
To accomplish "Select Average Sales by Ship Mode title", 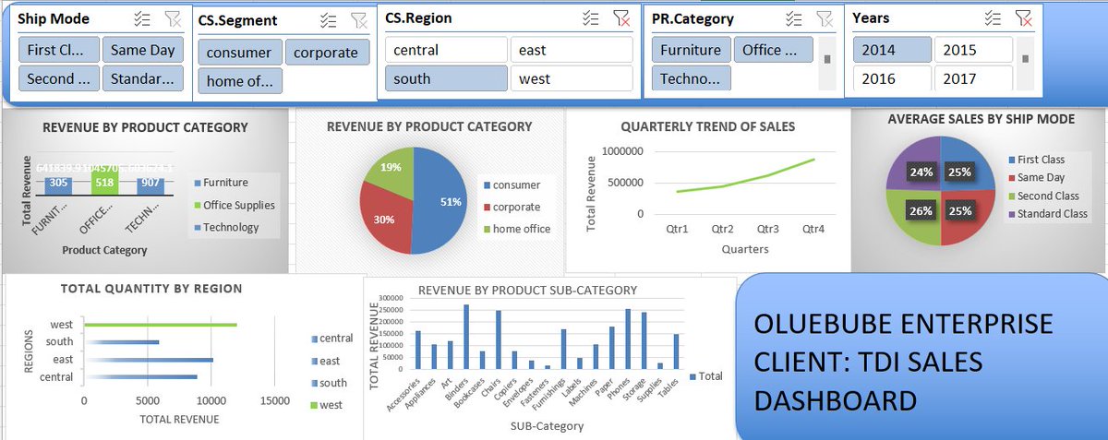I will point(981,119).
